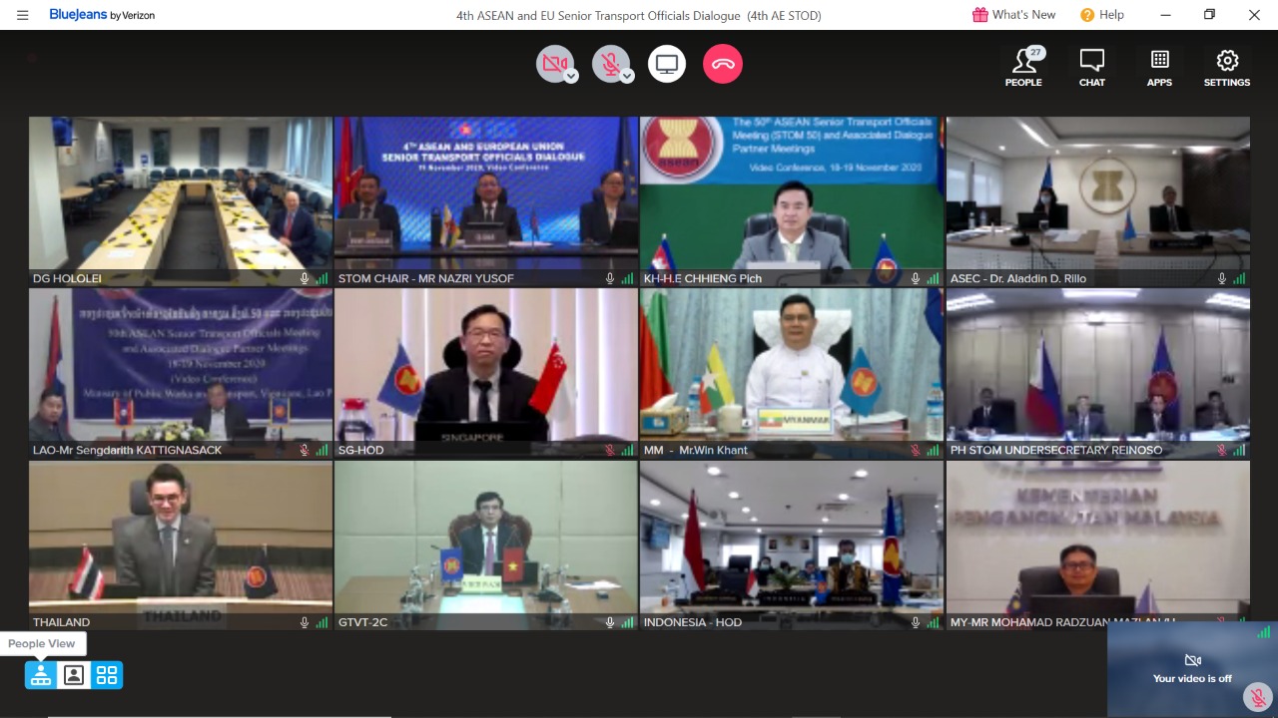1278x718 pixels.
Task: Unmute the microphone in top toolbar
Action: coord(608,64)
